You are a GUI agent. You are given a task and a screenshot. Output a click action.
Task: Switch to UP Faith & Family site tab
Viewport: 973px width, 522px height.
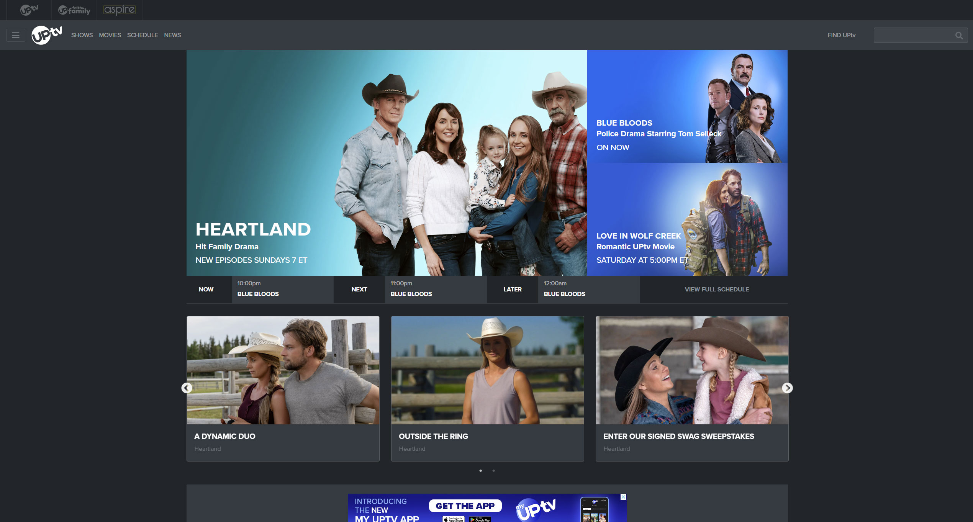coord(74,10)
